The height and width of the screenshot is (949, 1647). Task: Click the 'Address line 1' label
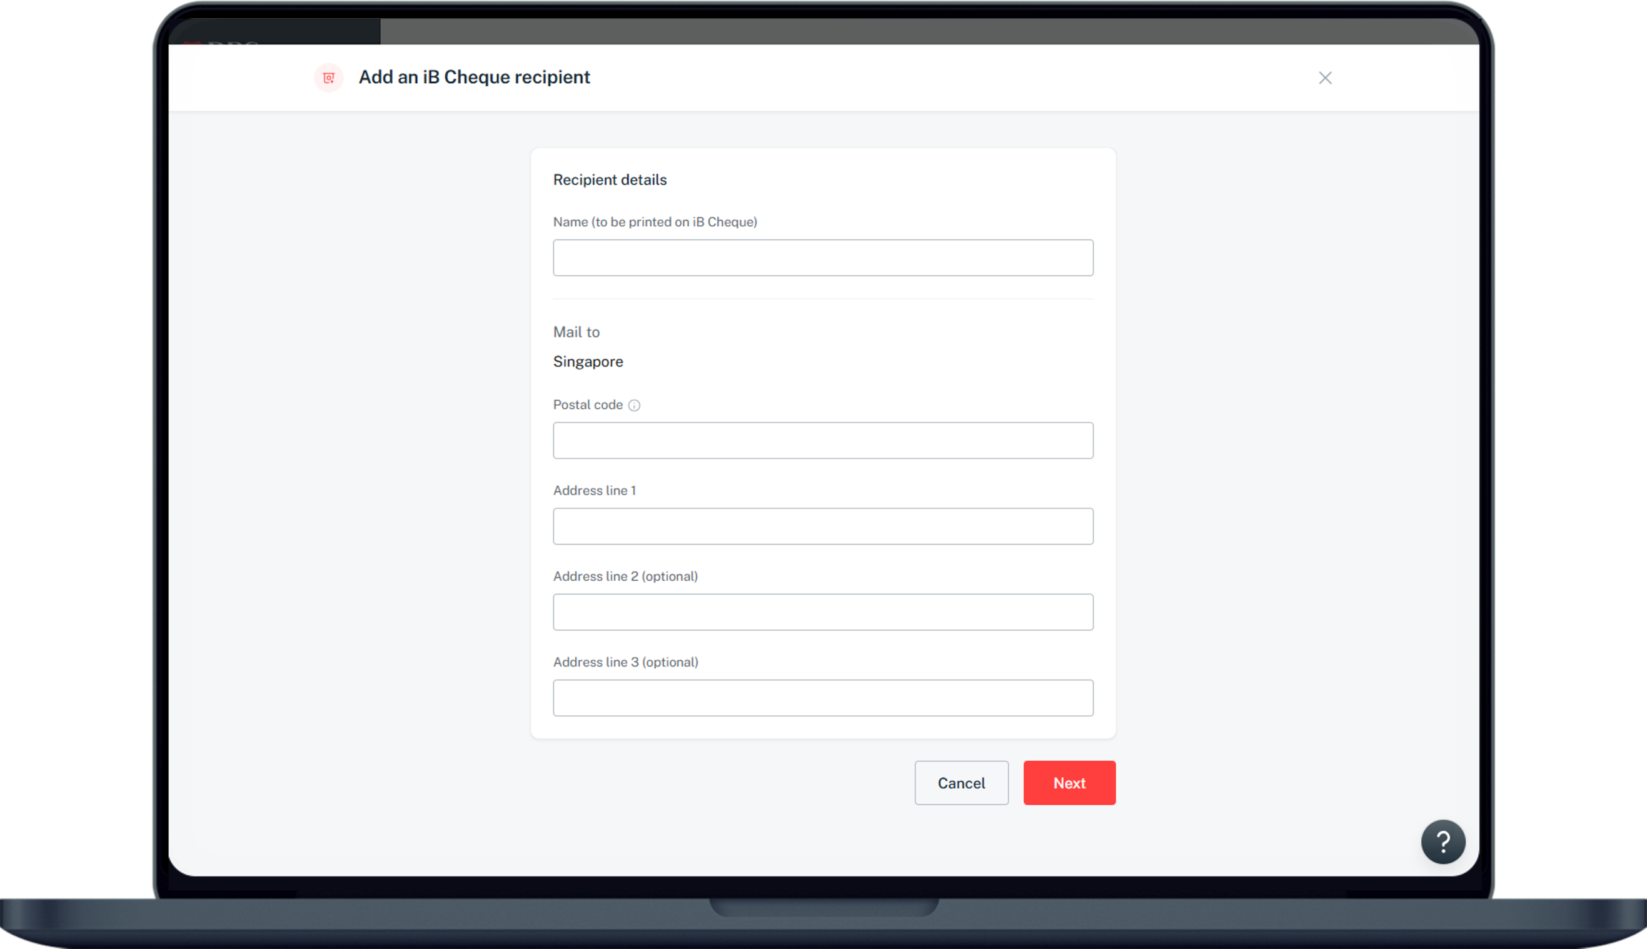[594, 491]
